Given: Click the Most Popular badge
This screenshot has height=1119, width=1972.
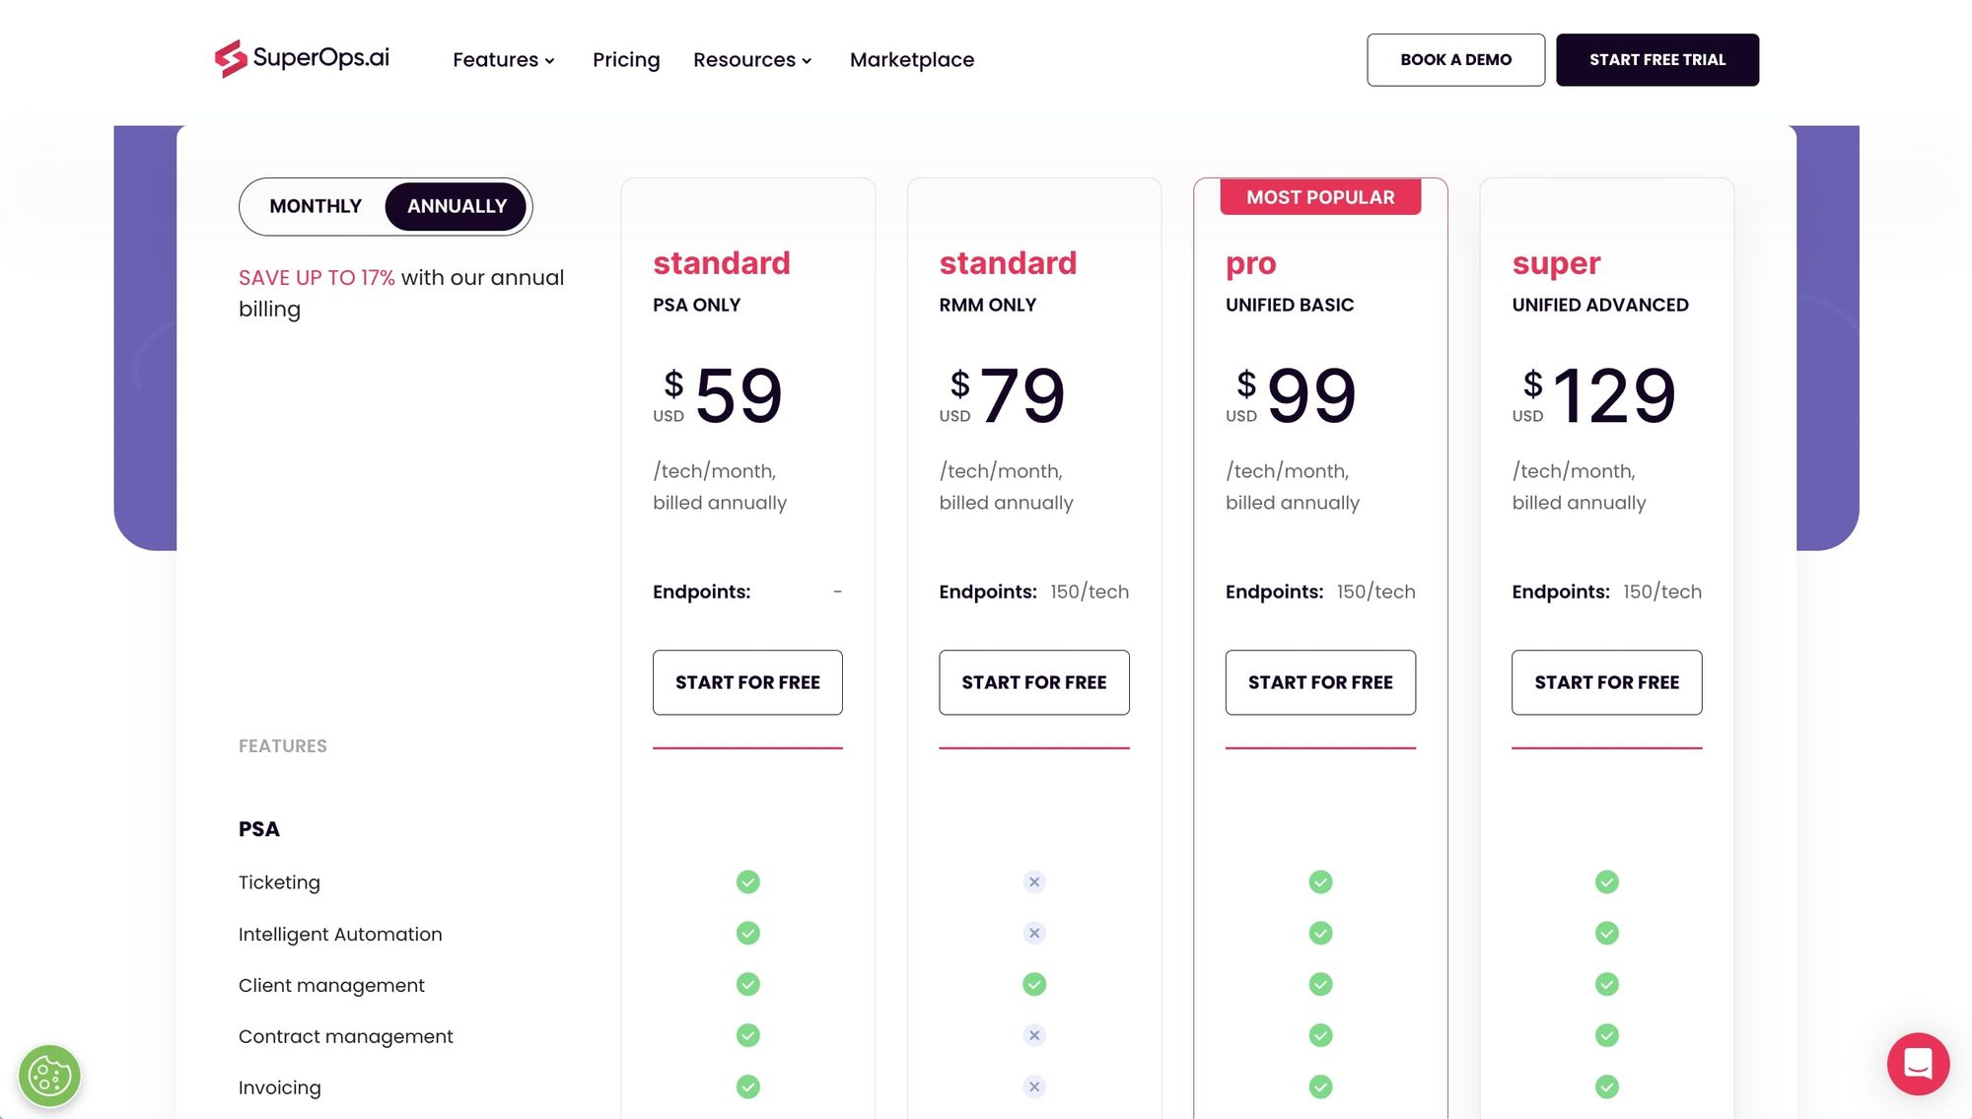Looking at the screenshot, I should pos(1320,197).
